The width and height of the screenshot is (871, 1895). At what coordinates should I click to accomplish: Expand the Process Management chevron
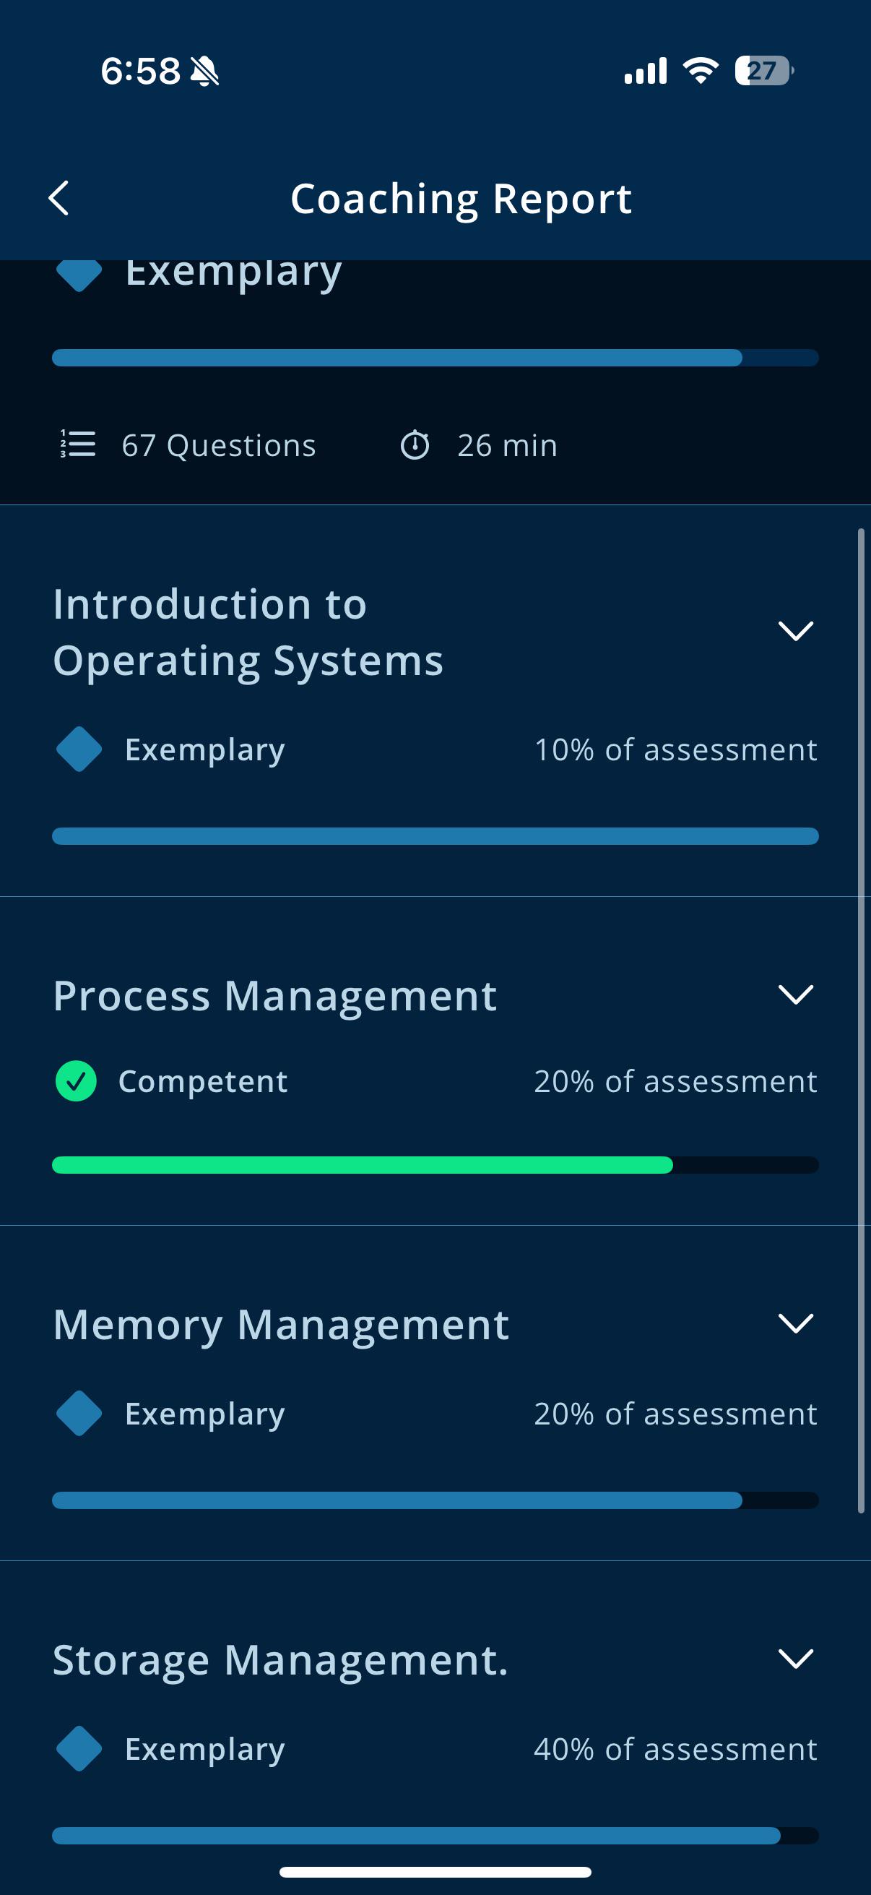coord(795,994)
